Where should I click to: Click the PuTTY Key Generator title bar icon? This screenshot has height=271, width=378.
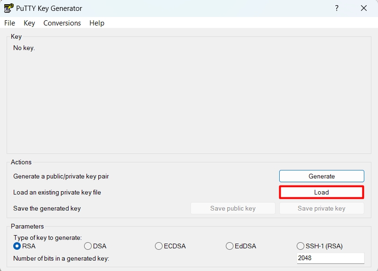coord(9,8)
